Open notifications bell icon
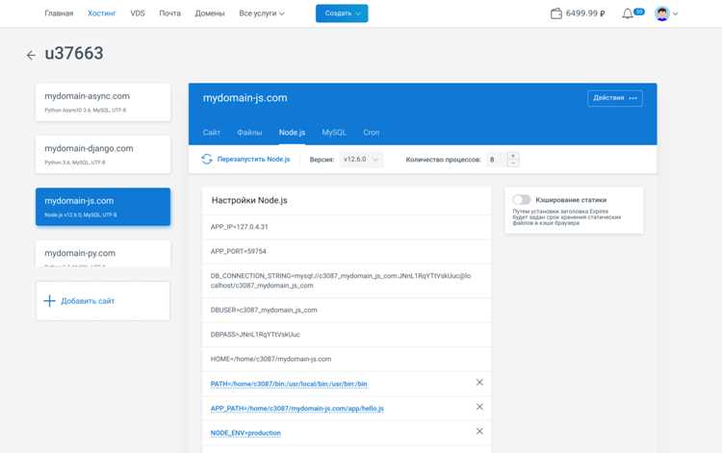The image size is (722, 453). point(627,13)
